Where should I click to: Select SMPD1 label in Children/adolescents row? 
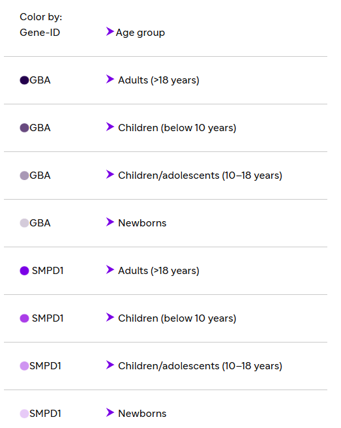45,366
